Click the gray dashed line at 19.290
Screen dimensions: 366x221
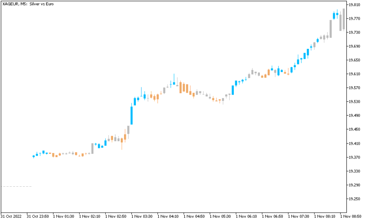(16, 187)
